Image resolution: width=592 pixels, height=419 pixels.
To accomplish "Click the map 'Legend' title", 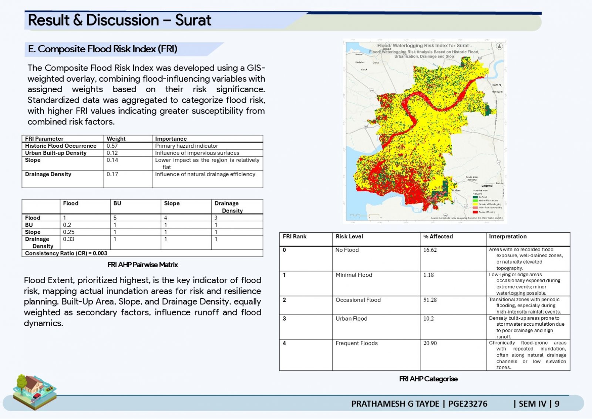I will click(487, 186).
